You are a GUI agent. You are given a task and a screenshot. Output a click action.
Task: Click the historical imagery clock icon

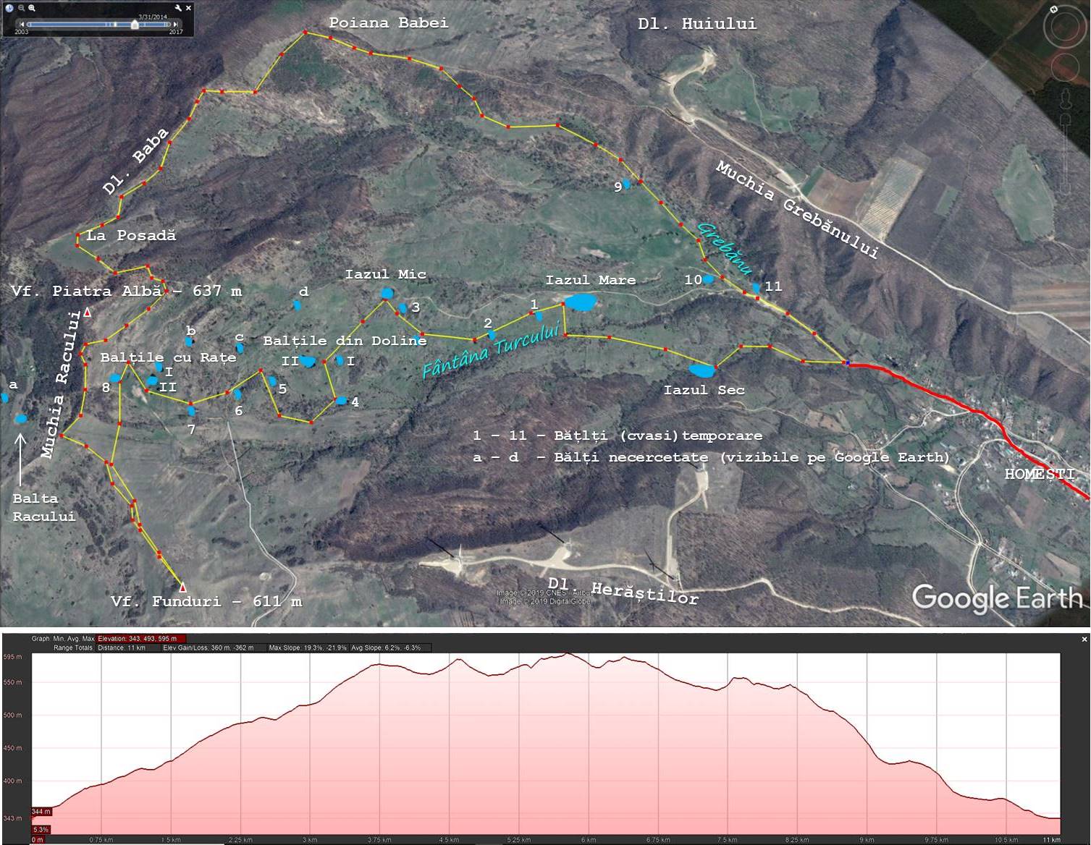click(x=9, y=8)
